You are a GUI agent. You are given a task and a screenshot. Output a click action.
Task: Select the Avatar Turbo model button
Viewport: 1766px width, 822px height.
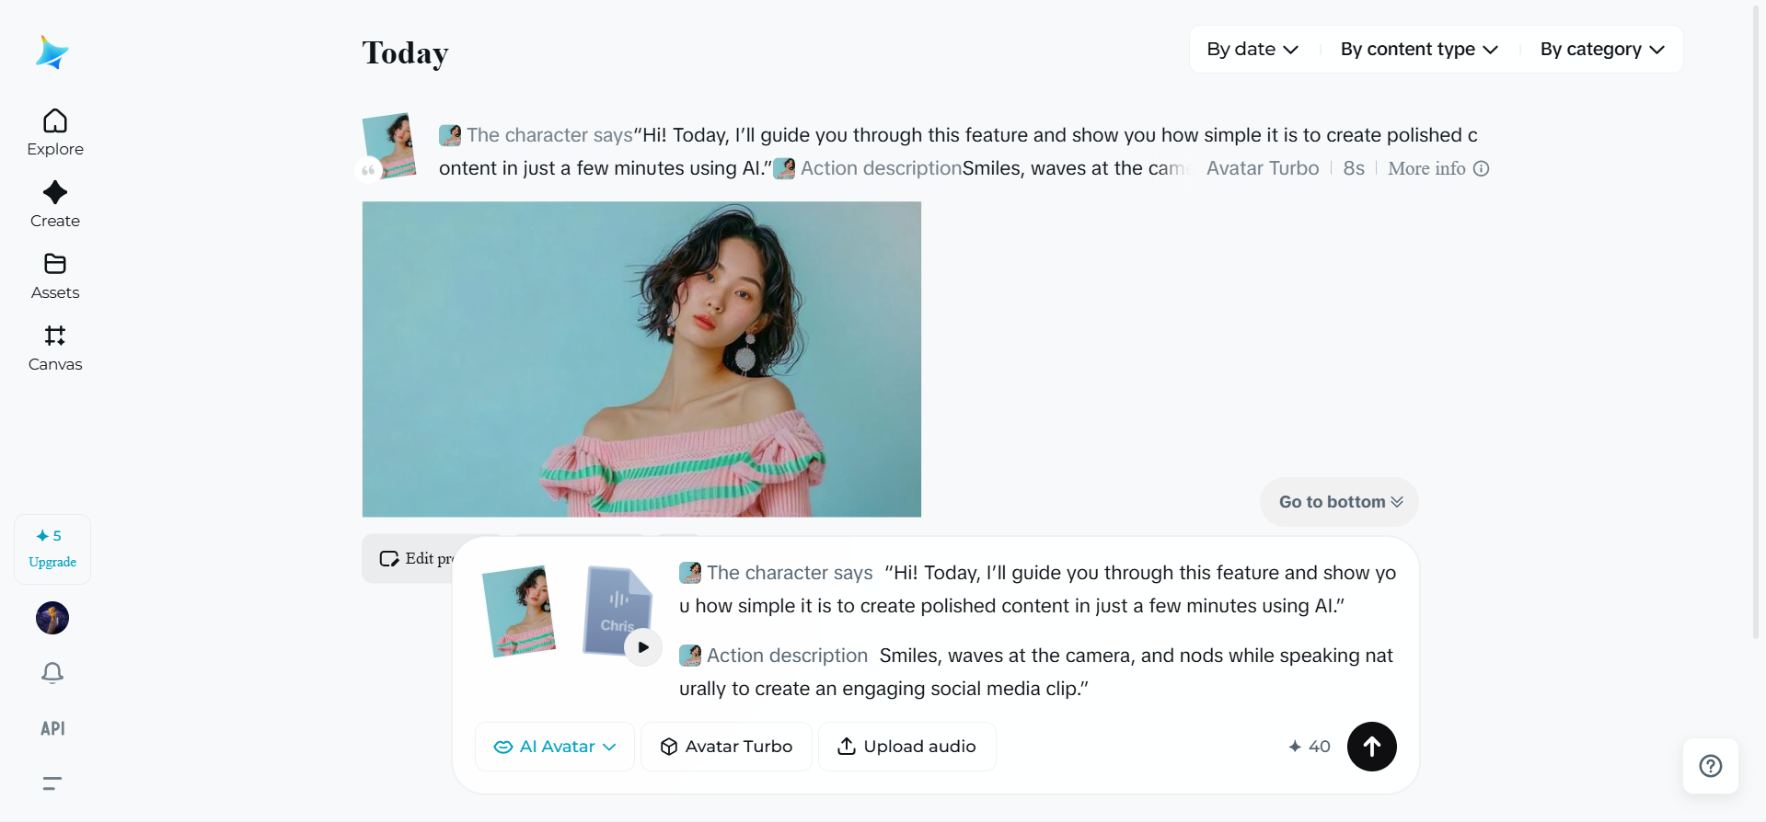(726, 747)
